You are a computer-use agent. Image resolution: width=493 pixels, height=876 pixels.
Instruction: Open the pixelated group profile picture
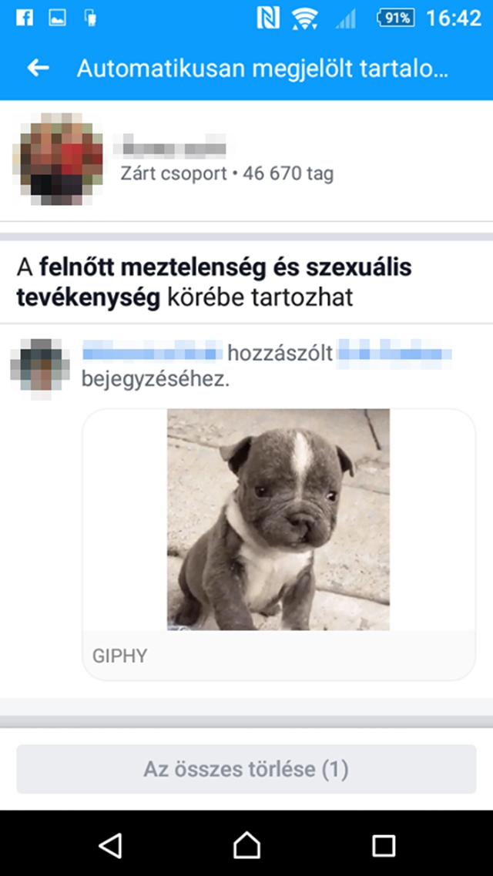[x=58, y=159]
